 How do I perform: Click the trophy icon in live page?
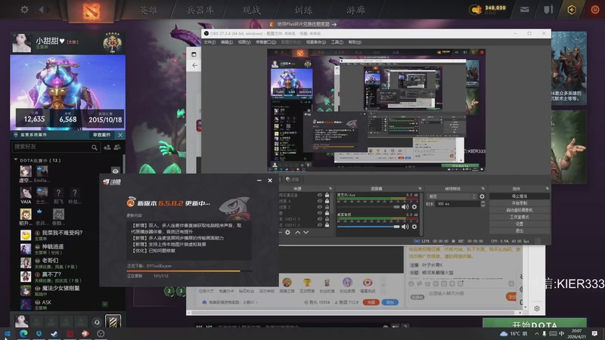pos(307,283)
